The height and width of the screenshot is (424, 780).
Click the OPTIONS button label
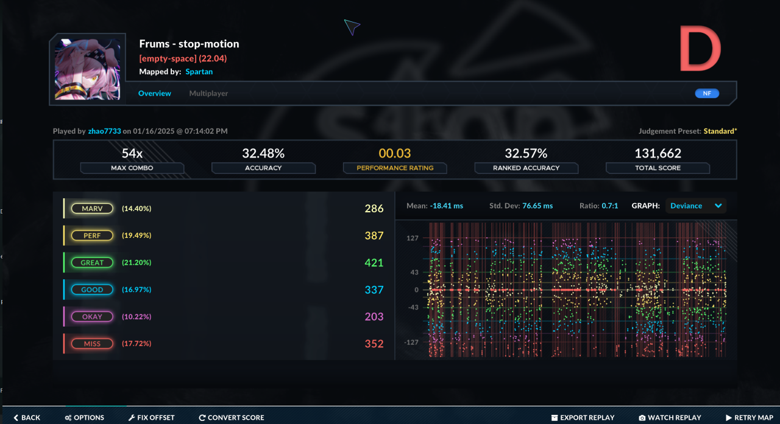pyautogui.click(x=89, y=418)
